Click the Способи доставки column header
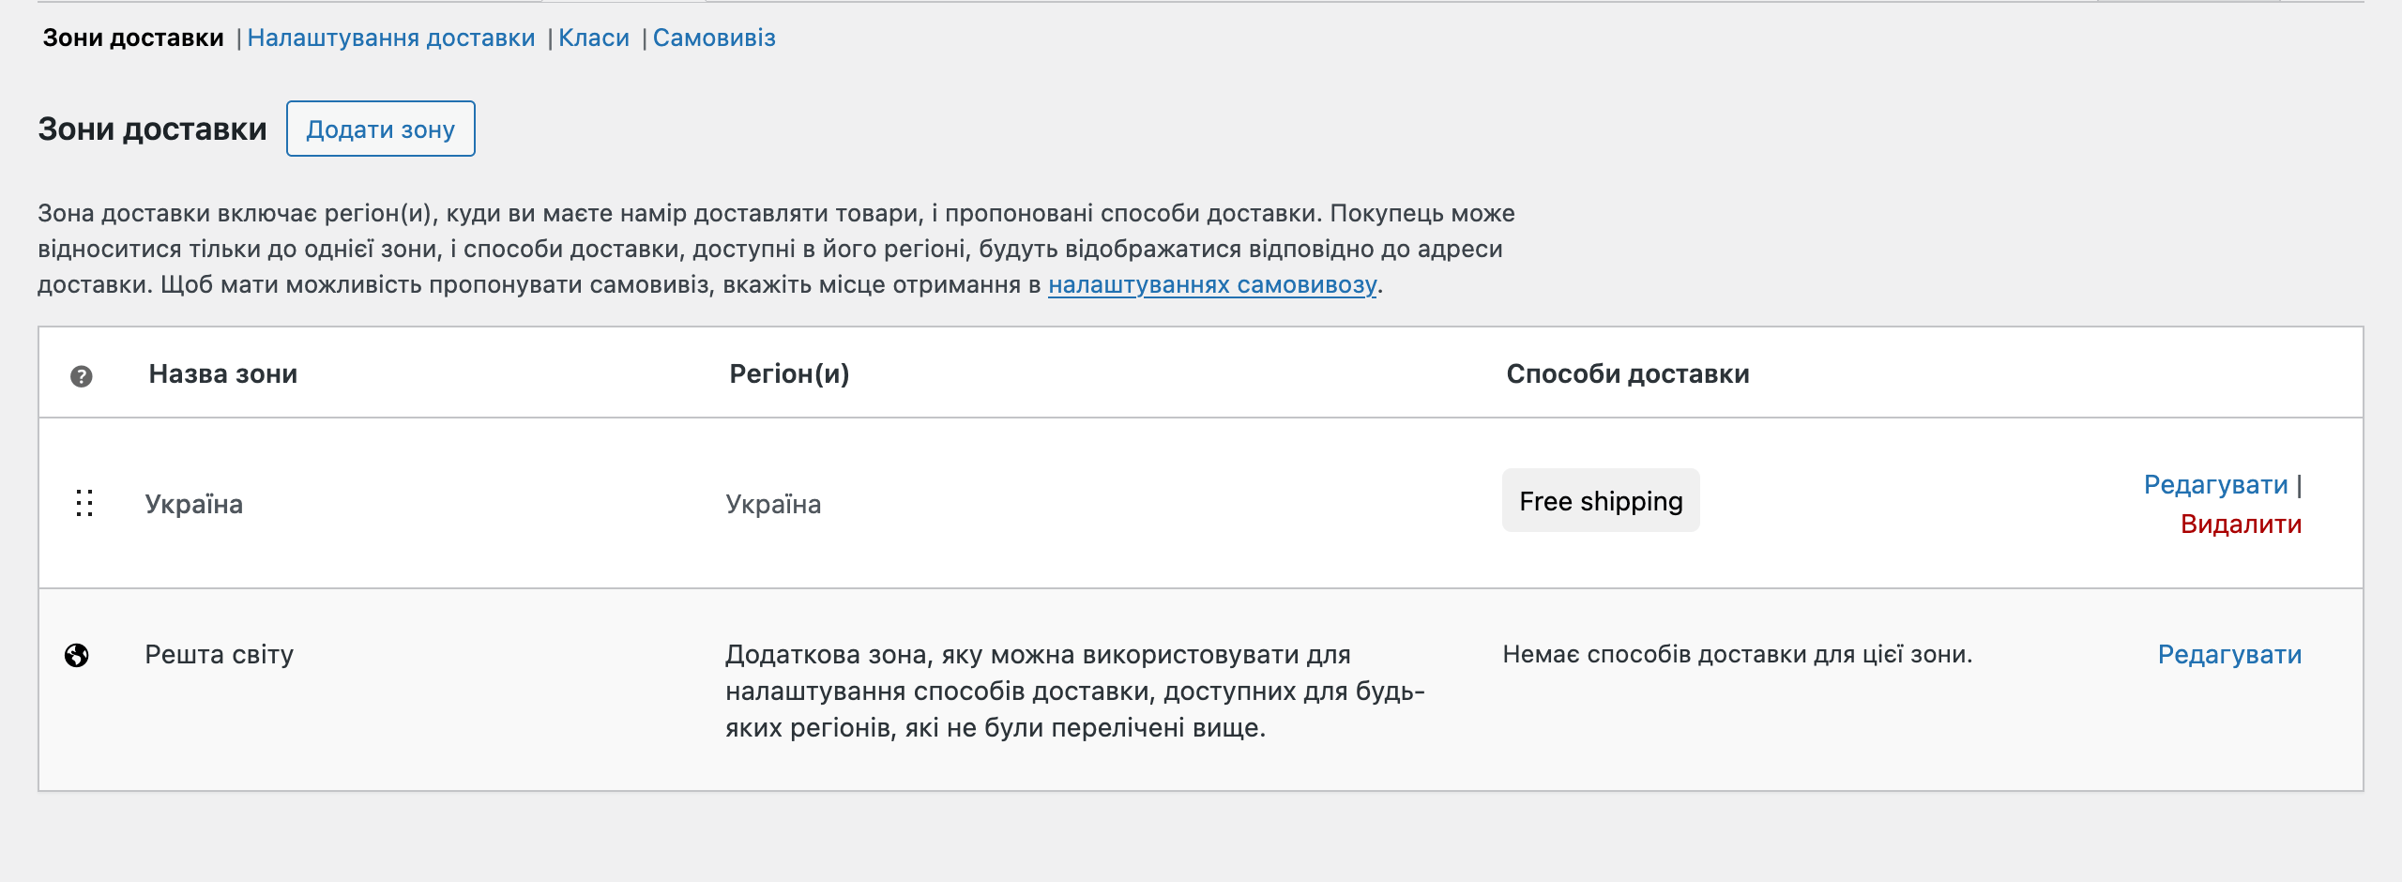 1628,373
